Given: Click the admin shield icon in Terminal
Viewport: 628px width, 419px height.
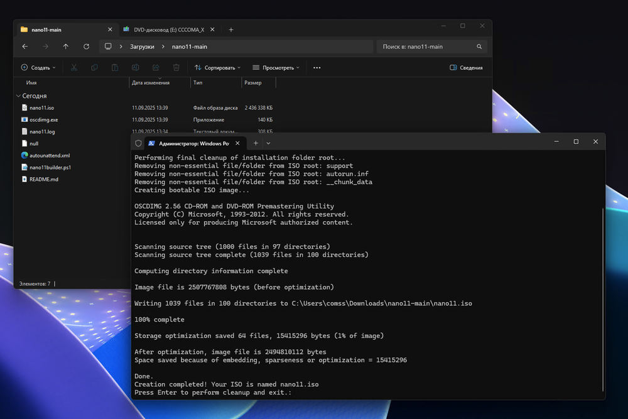Looking at the screenshot, I should click(x=138, y=143).
